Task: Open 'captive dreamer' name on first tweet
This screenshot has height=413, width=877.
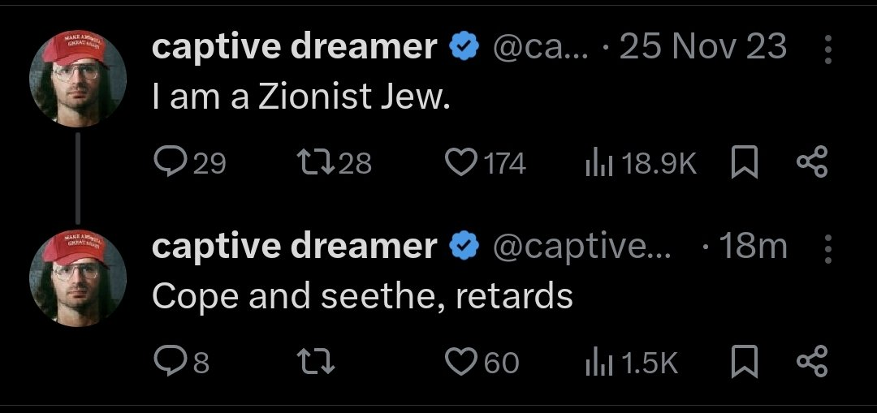Action: coord(294,48)
